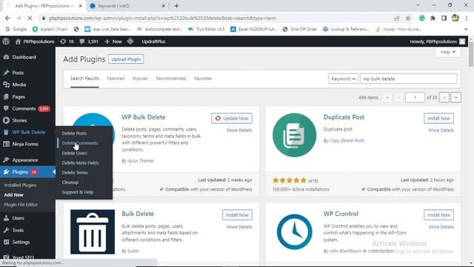The width and height of the screenshot is (474, 267).
Task: Select Delete Comments in flyout submenu
Action: click(x=80, y=143)
